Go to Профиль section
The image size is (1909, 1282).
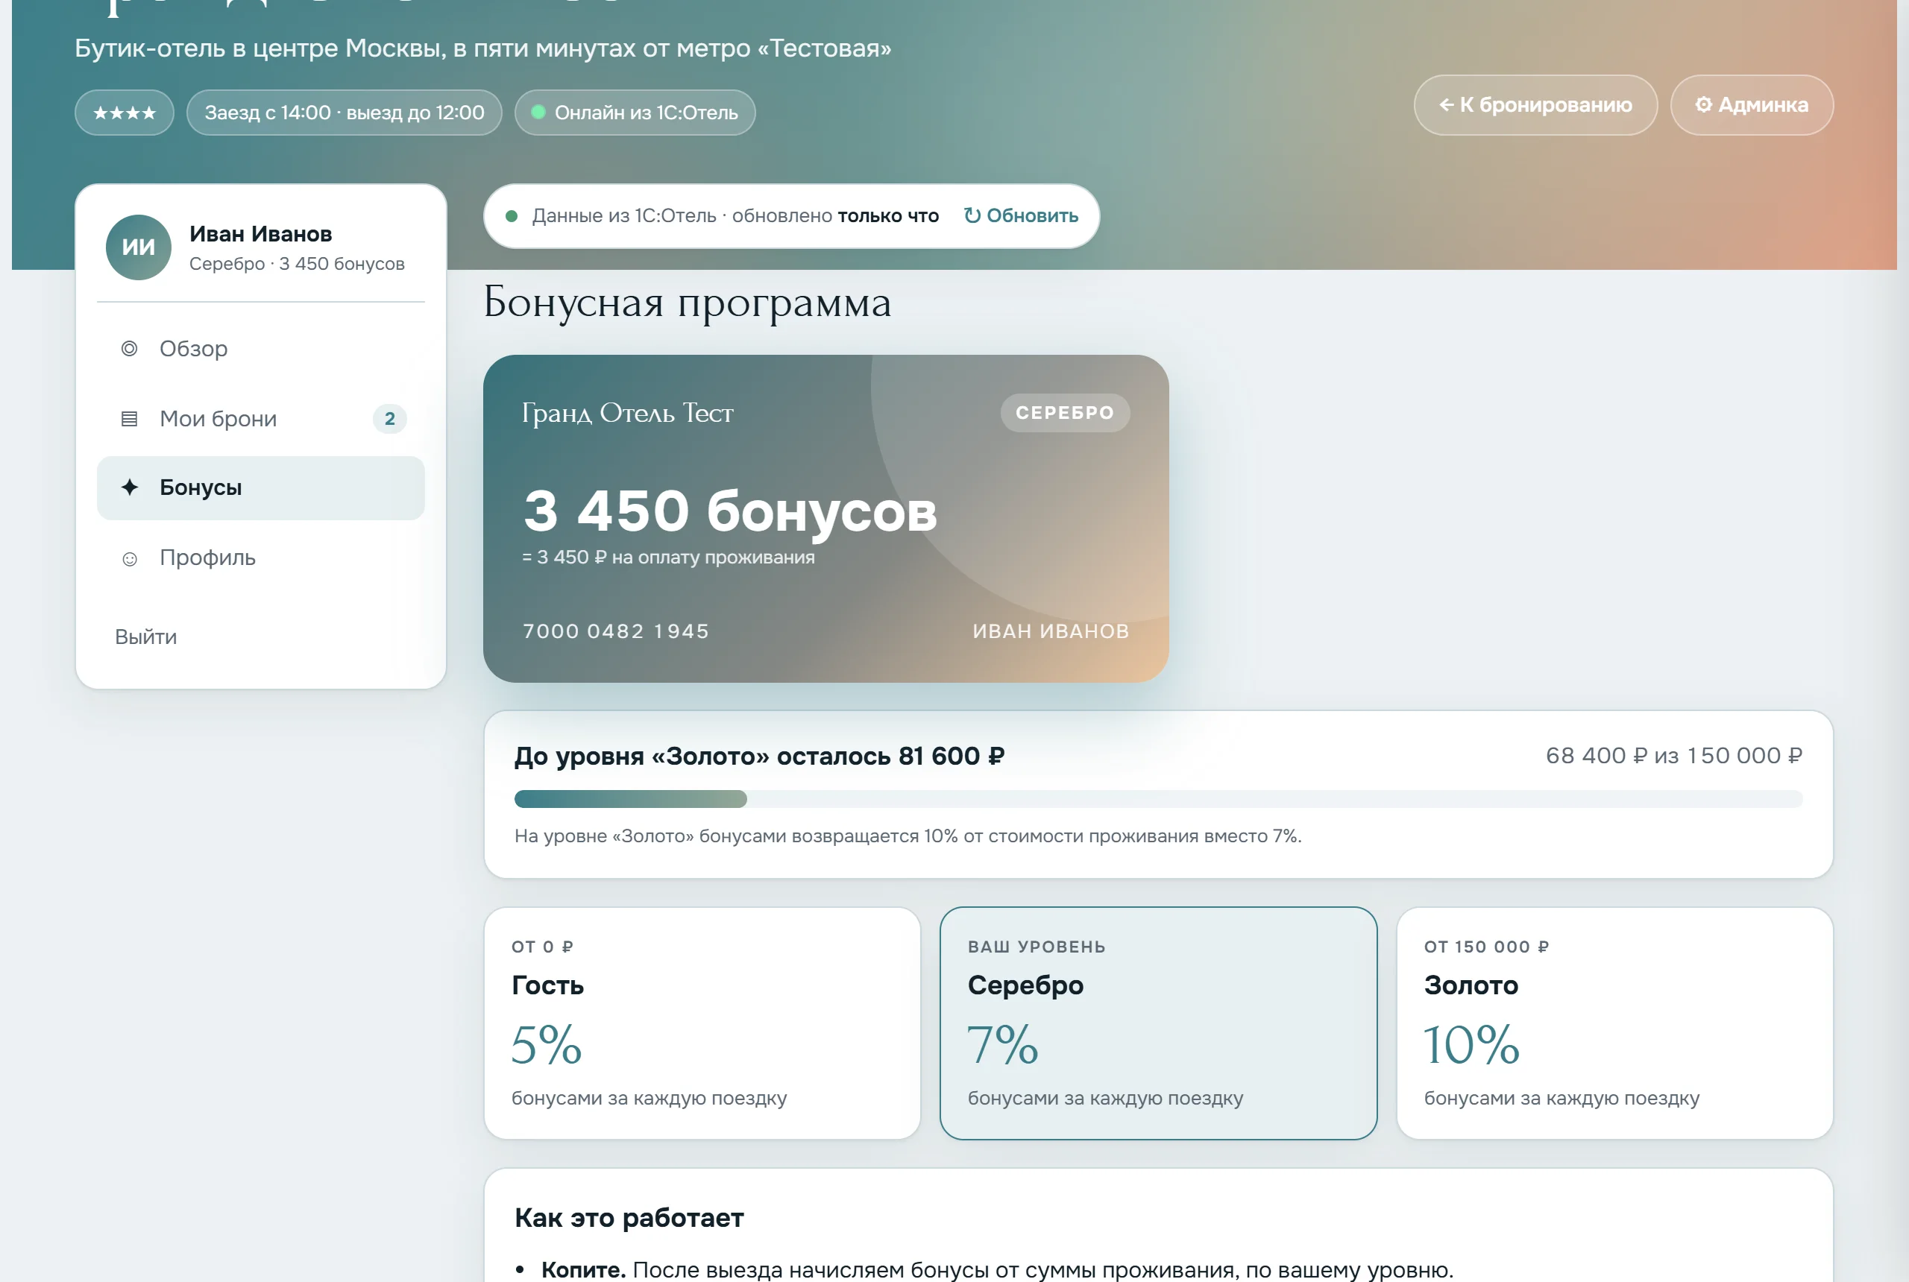(260, 558)
